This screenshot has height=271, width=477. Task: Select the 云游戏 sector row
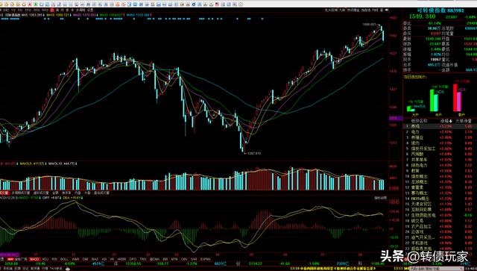click(x=440, y=231)
